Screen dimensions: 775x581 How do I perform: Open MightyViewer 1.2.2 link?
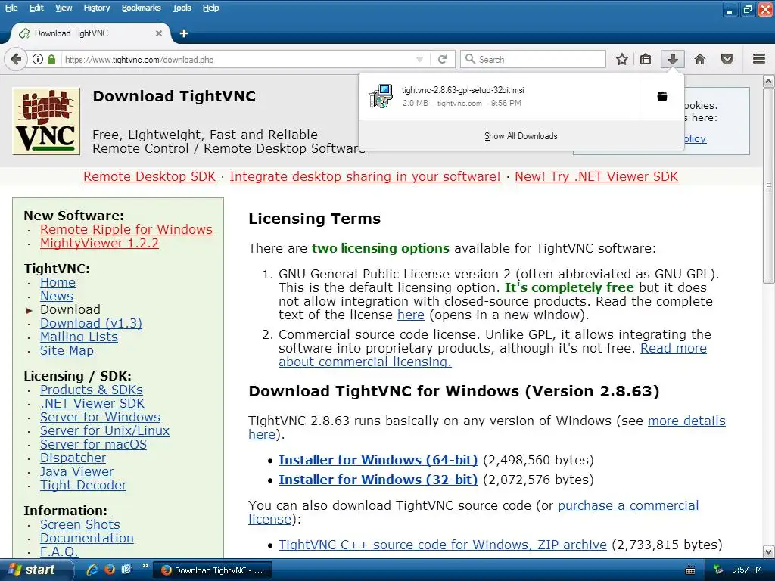[99, 243]
